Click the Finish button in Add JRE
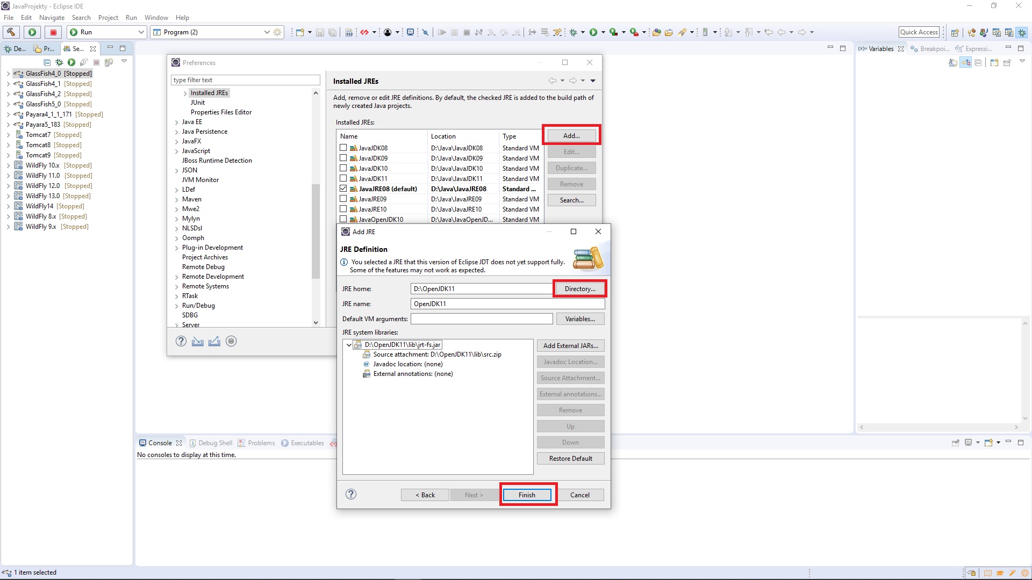This screenshot has width=1032, height=580. [x=527, y=495]
